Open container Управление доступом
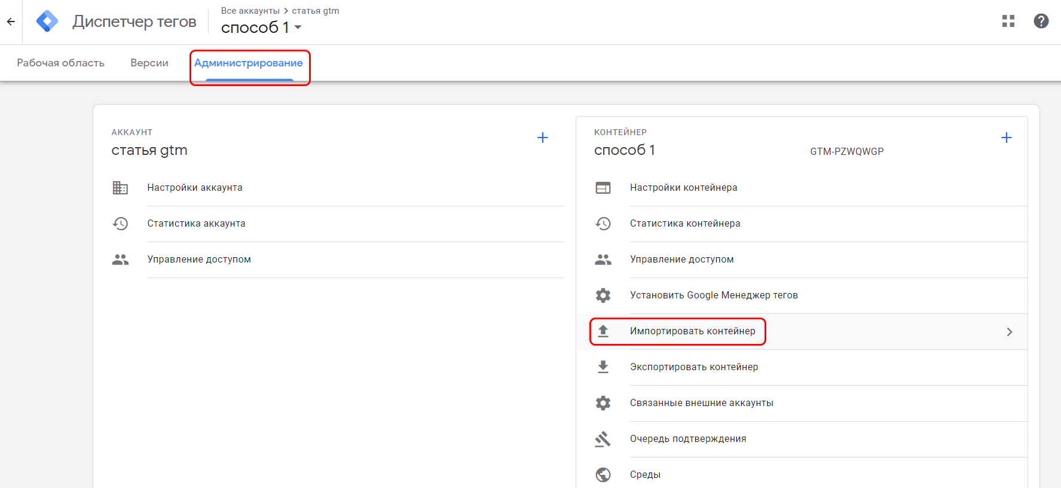Image resolution: width=1061 pixels, height=488 pixels. point(682,260)
